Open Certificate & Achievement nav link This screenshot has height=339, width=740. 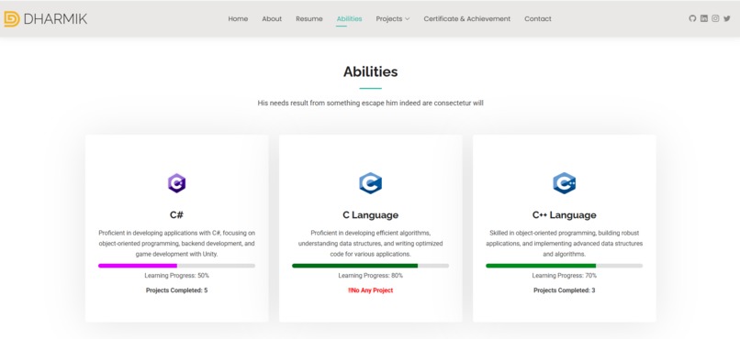466,19
